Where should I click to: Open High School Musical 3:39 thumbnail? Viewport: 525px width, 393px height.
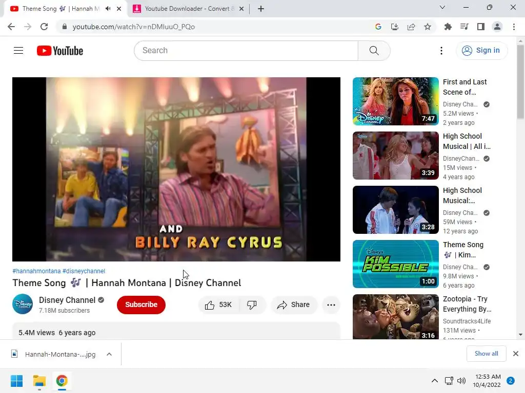coord(395,156)
